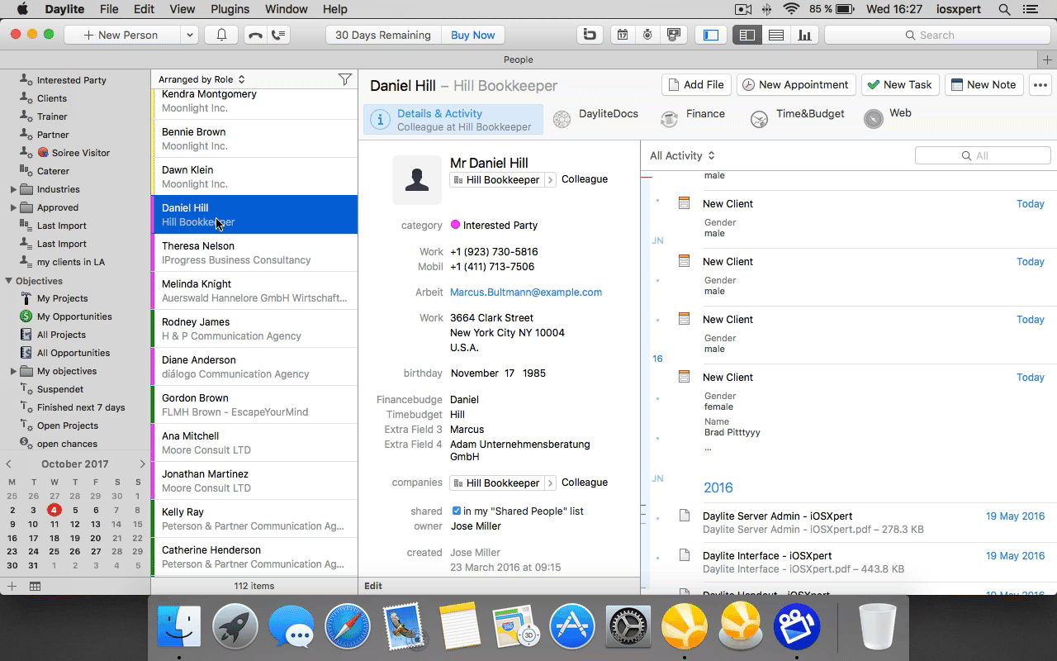Click the arrow next to top Hill Bookkeeper
The image size is (1057, 661).
point(550,179)
